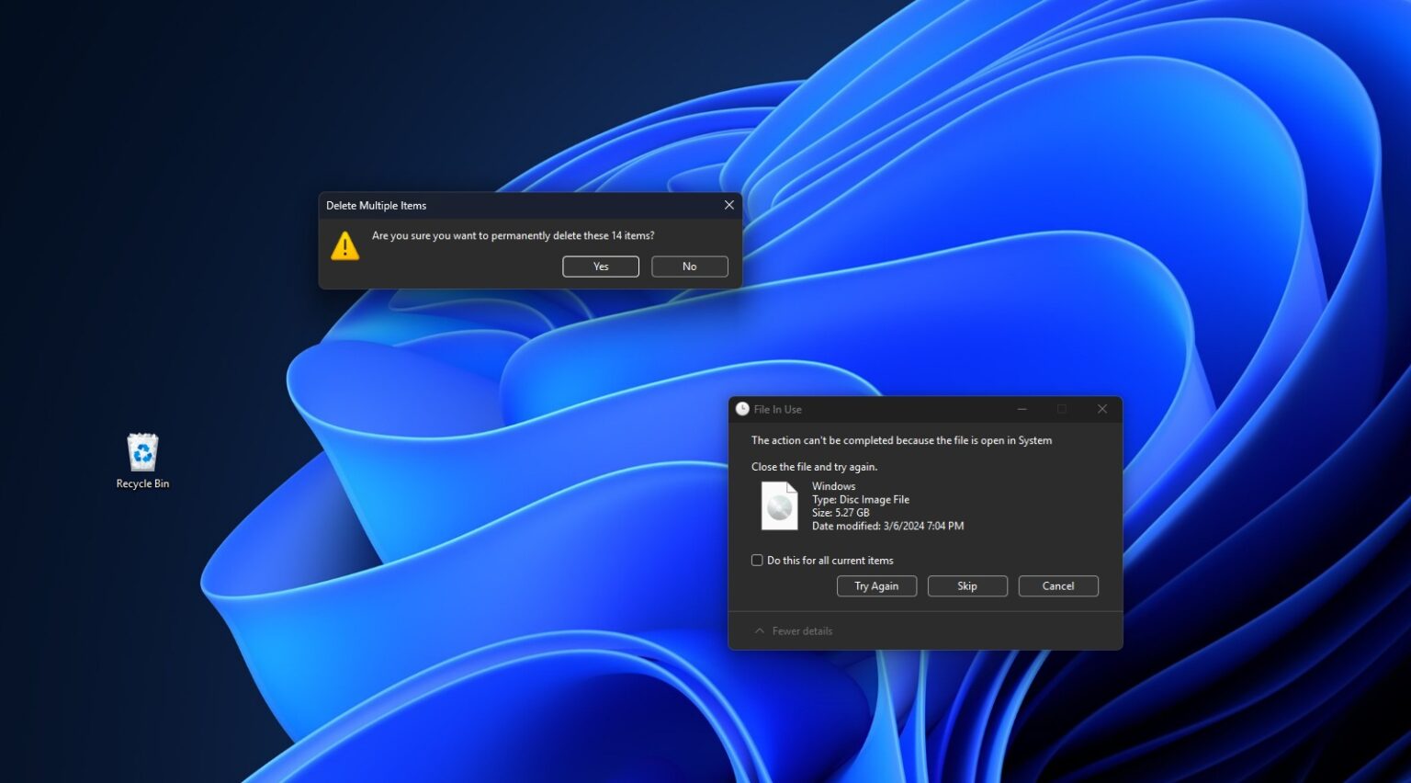This screenshot has width=1411, height=783.
Task: Click the File In Use title text
Action: [x=776, y=408]
